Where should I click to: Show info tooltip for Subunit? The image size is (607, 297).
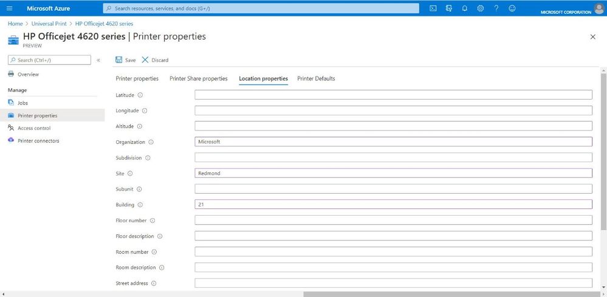click(139, 189)
